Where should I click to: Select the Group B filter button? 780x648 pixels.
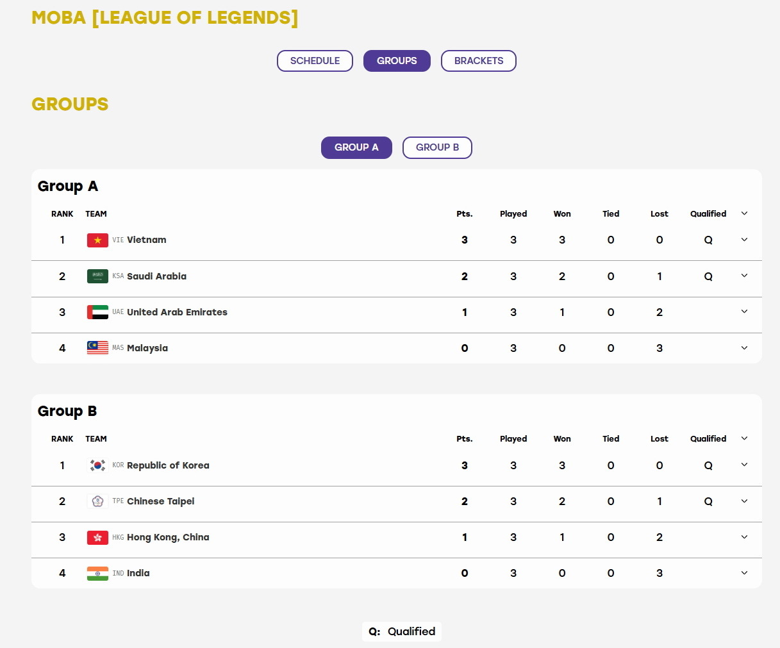[x=437, y=147]
